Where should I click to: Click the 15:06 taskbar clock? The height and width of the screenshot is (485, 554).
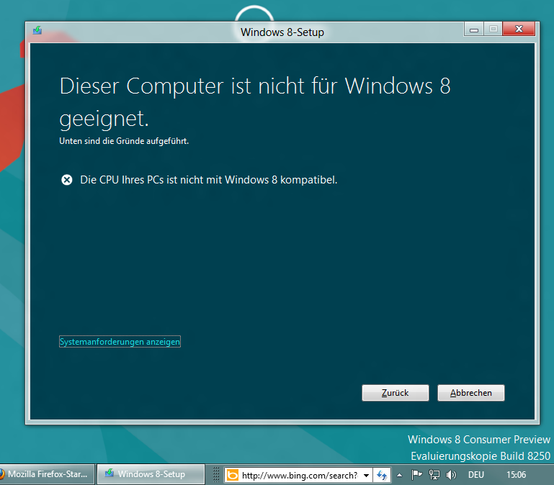coord(517,475)
